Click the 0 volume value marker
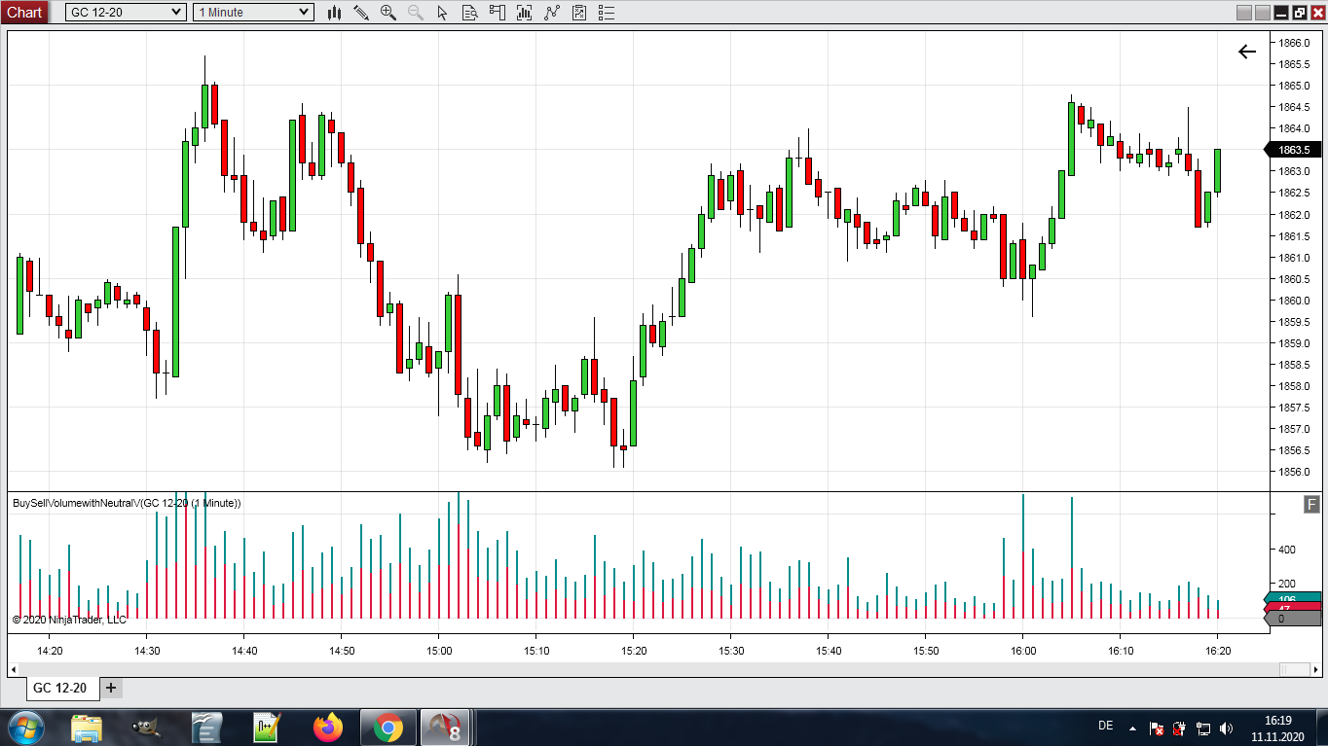The image size is (1328, 746). [1292, 619]
